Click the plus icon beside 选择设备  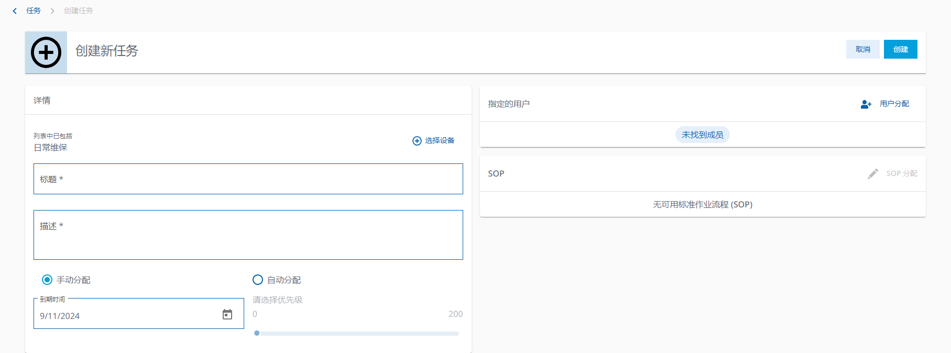click(x=417, y=141)
